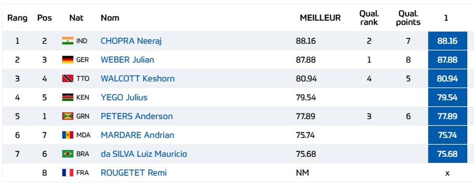Image resolution: width=474 pixels, height=189 pixels.
Task: Click the Qual. points column header
Action: point(408,18)
